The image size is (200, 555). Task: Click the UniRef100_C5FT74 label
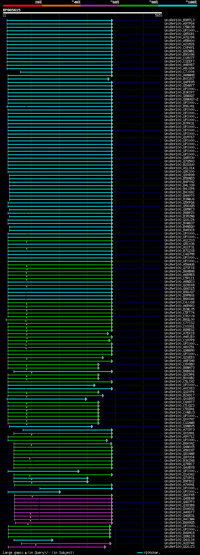179,313
